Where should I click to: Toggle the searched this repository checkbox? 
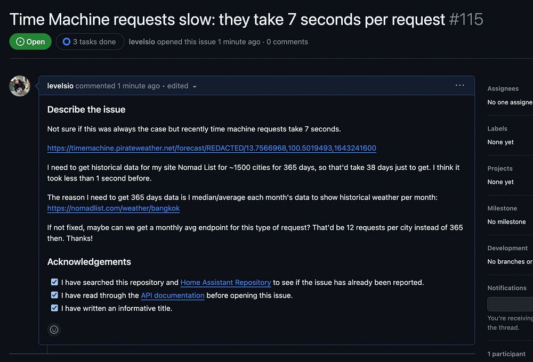(x=54, y=282)
